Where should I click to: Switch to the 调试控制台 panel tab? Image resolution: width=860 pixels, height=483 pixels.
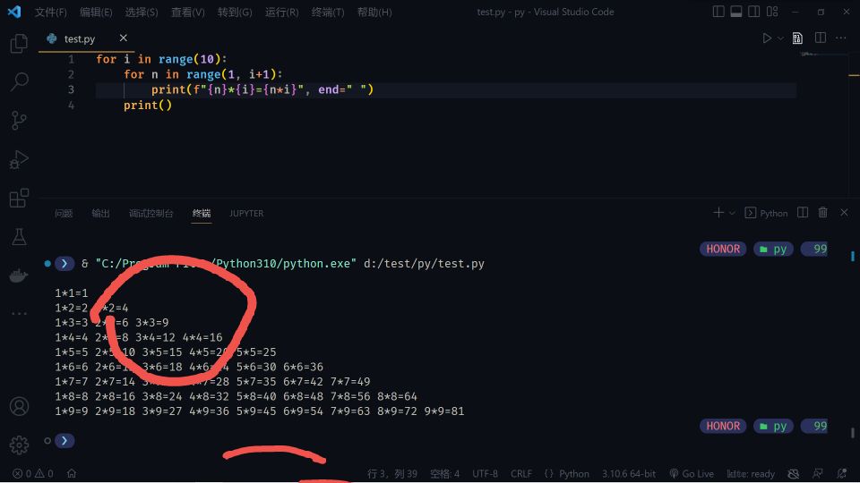[150, 214]
